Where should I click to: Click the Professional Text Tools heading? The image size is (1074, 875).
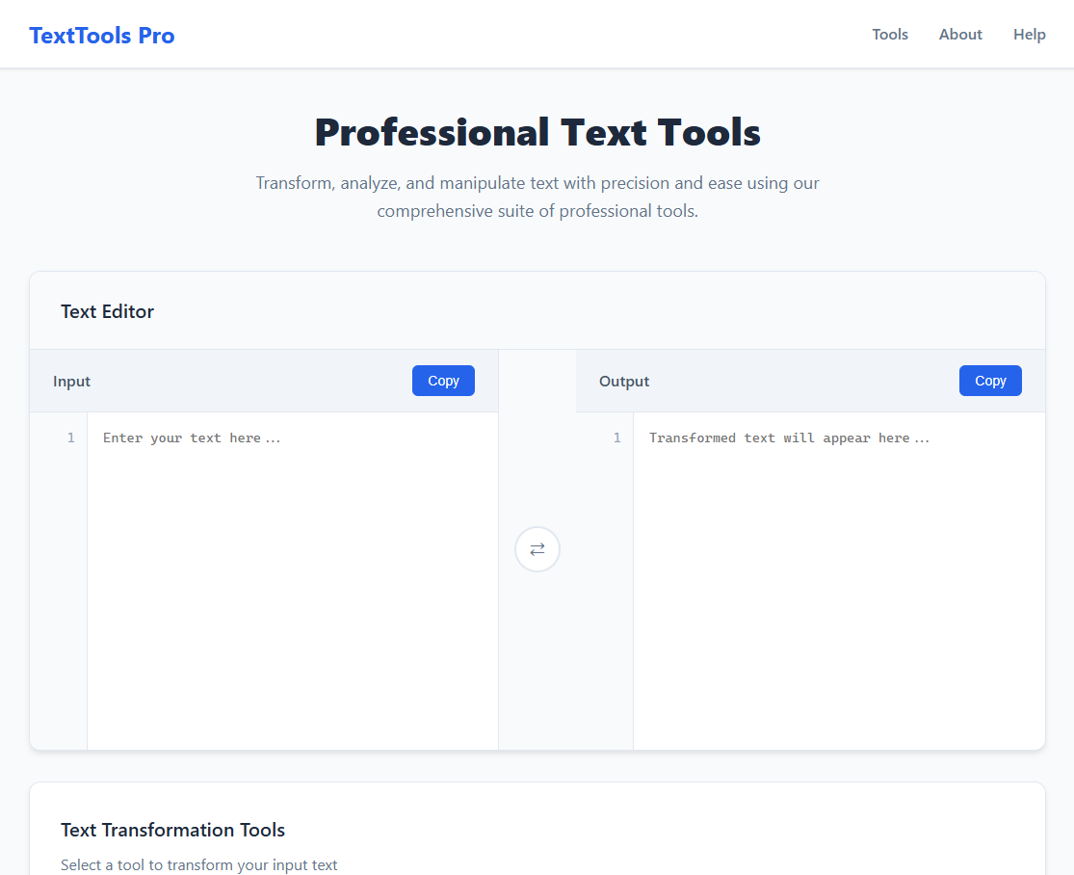pyautogui.click(x=537, y=132)
